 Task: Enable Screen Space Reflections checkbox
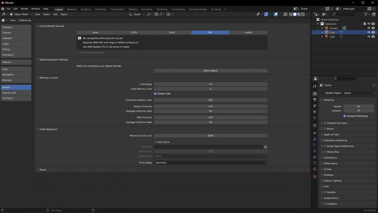(325, 146)
